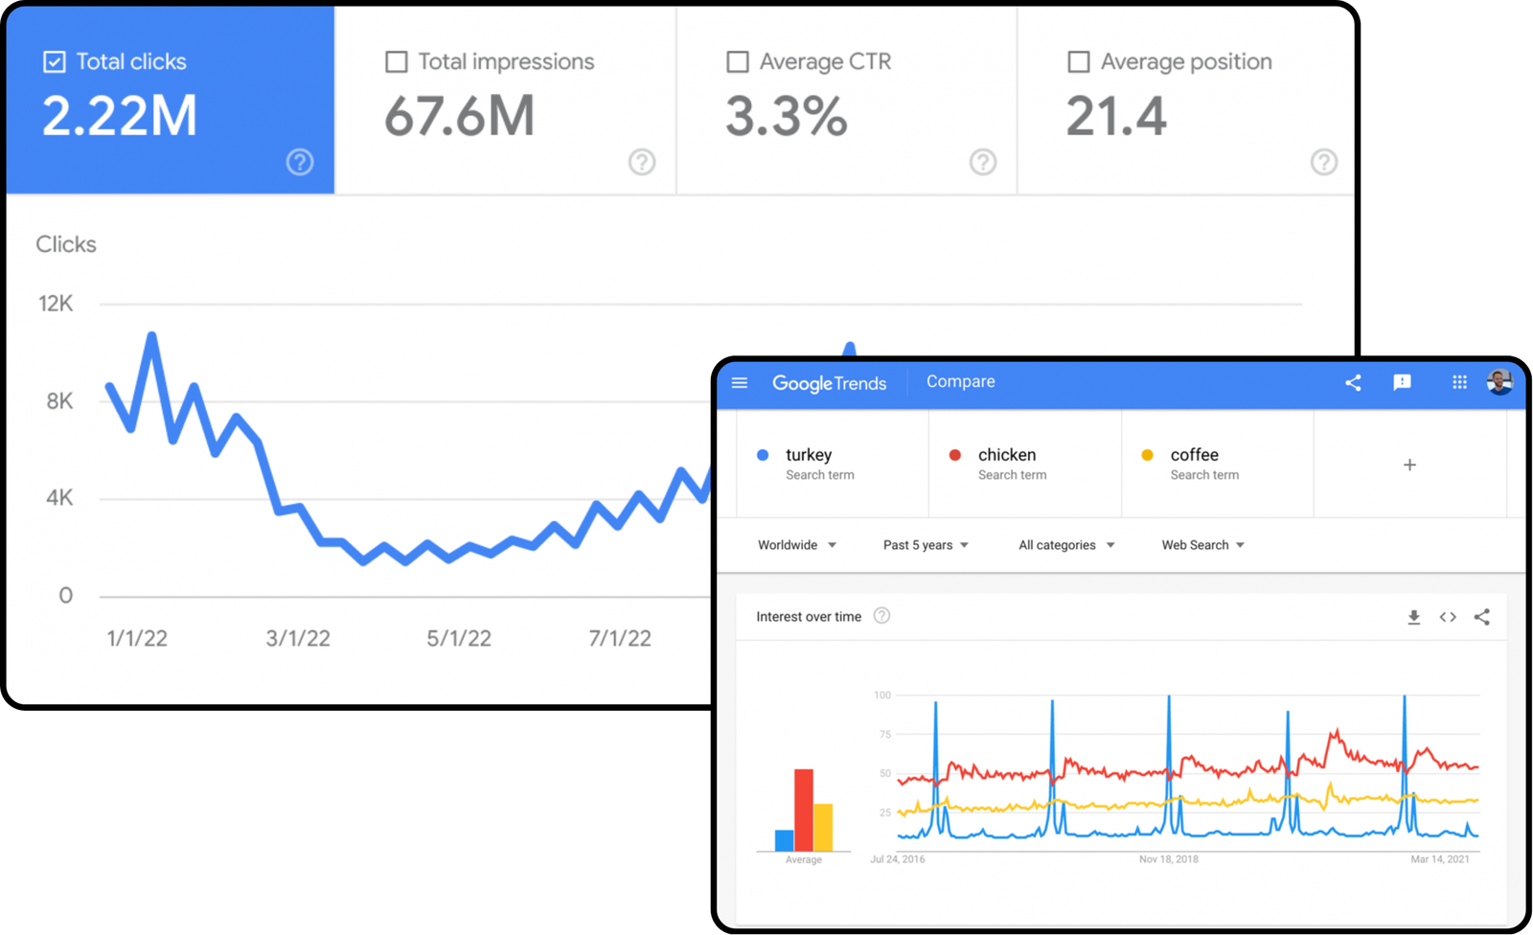Open help for Interest over time
The width and height of the screenshot is (1533, 935).
[x=881, y=616]
